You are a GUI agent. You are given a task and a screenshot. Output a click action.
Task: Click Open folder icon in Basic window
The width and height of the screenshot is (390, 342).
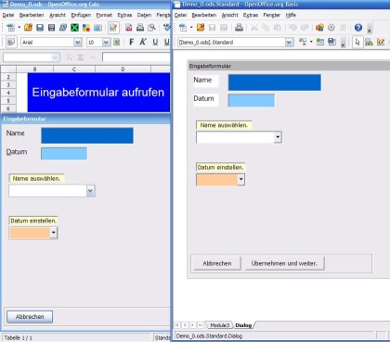[201, 28]
